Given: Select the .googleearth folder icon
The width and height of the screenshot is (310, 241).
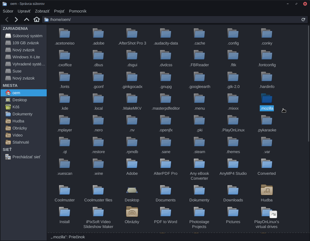Looking at the screenshot, I should 199,77.
